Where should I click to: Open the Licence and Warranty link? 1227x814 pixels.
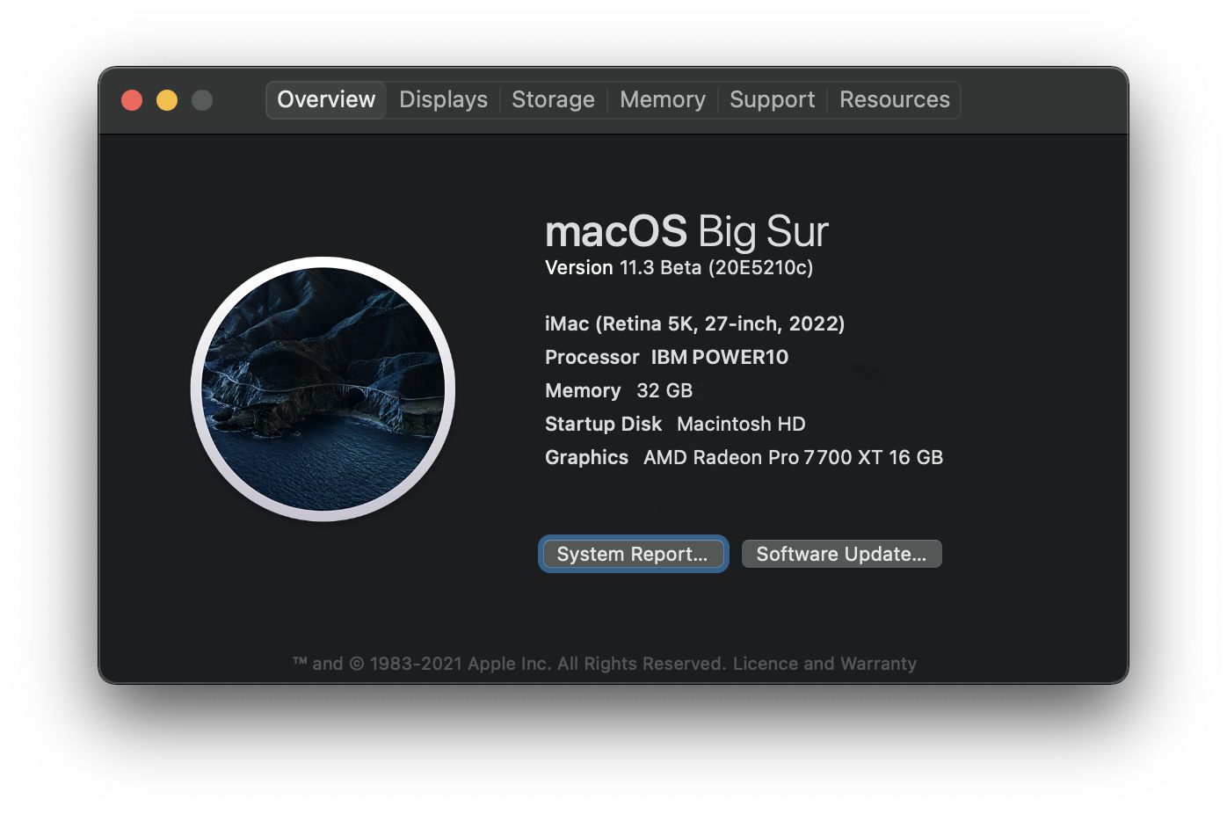click(x=824, y=664)
